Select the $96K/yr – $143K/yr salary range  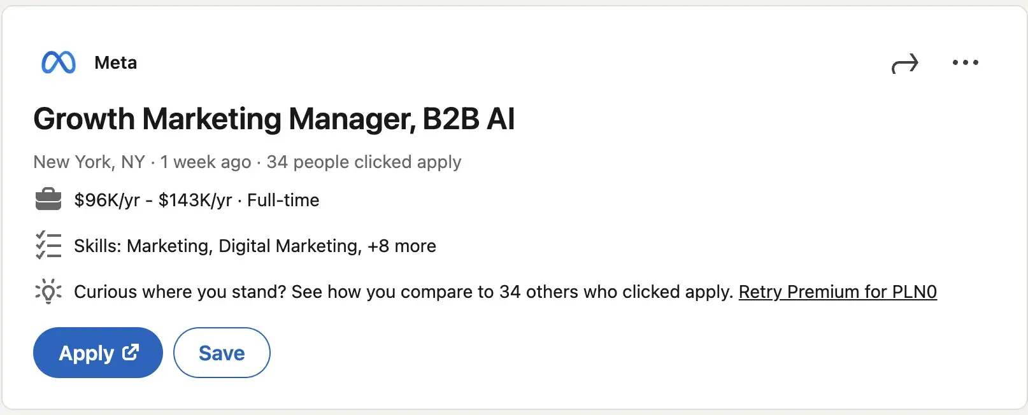(x=153, y=199)
